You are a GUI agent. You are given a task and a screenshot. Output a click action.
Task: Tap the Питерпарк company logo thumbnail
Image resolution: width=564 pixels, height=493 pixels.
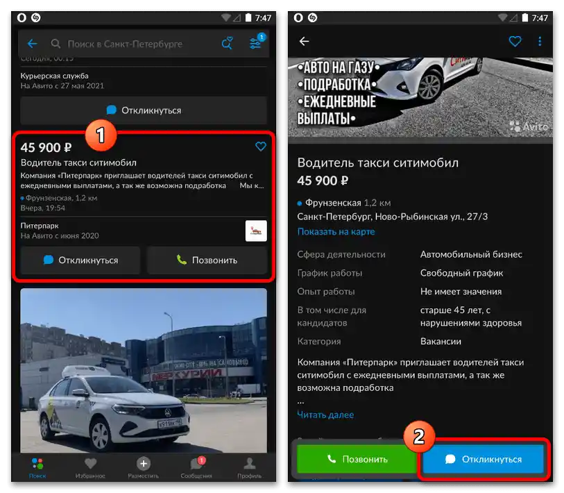point(256,231)
